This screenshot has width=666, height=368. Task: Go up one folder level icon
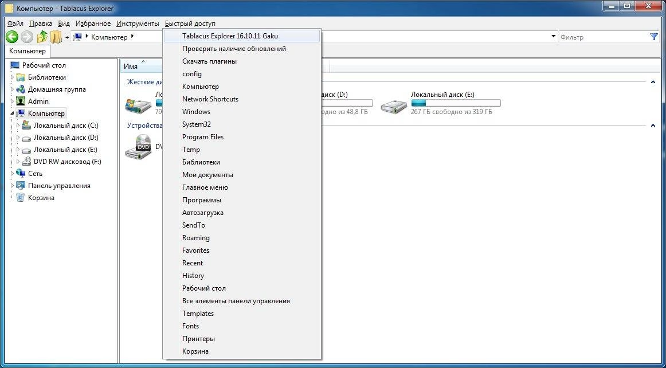pos(42,37)
